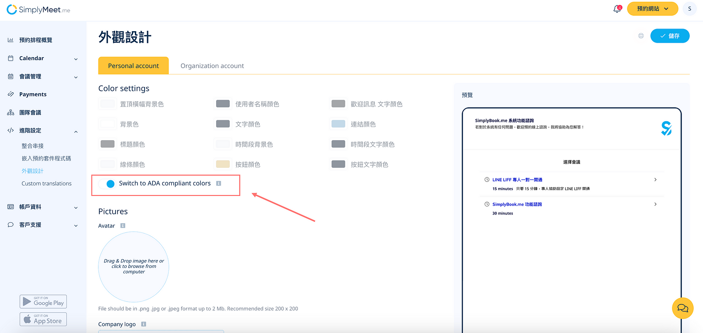Pick 歡迎訊息 文字顏色 swatch
This screenshot has width=703, height=333.
point(338,104)
